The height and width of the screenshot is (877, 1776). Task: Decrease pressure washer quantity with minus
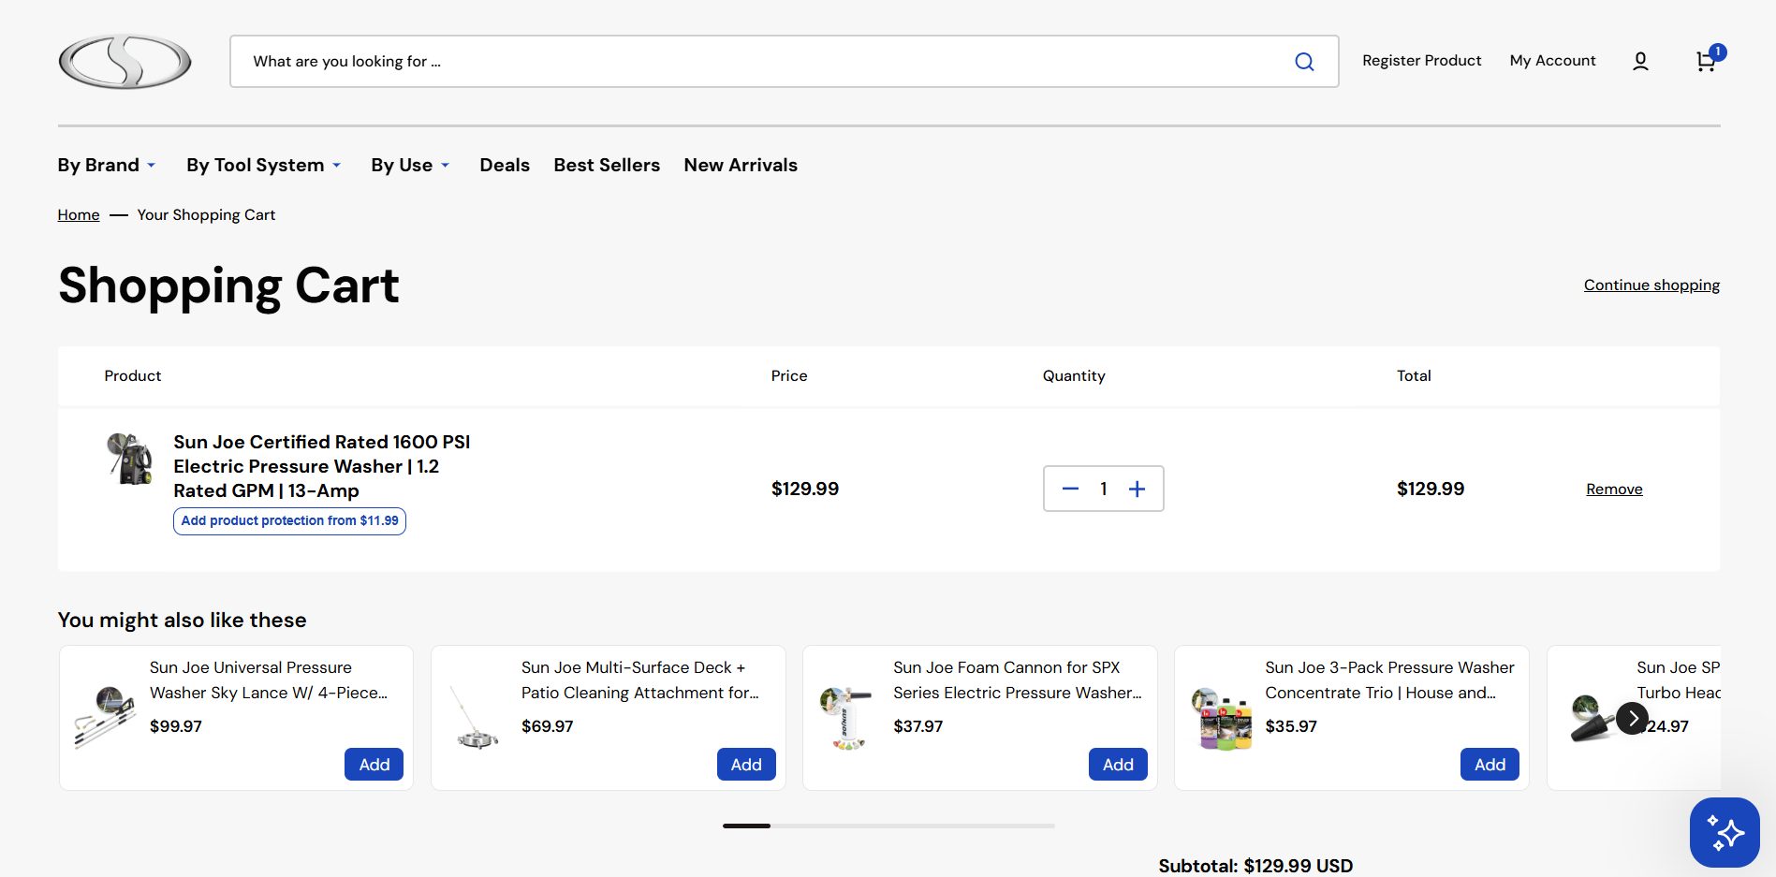click(1071, 489)
